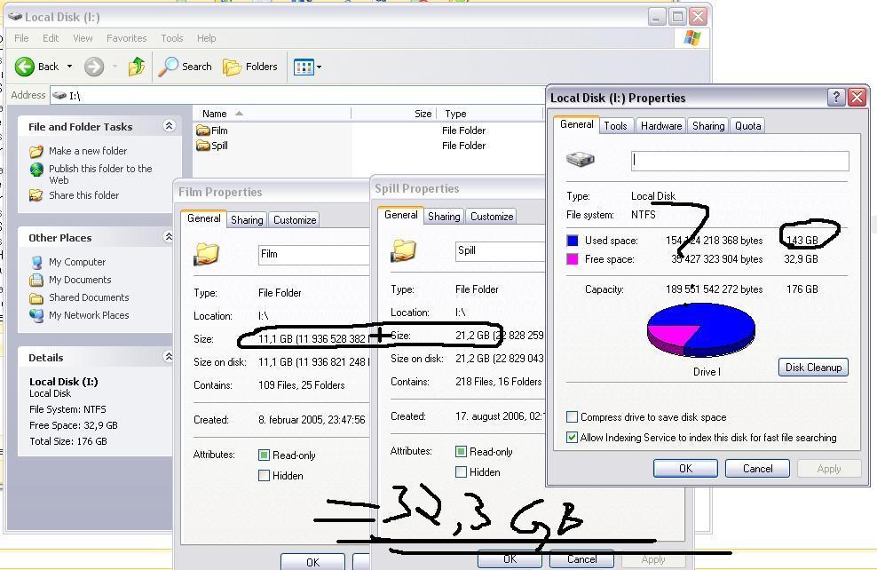Click Cancel in Local Disk Properties
Viewport: 877px width, 570px height.
click(757, 469)
